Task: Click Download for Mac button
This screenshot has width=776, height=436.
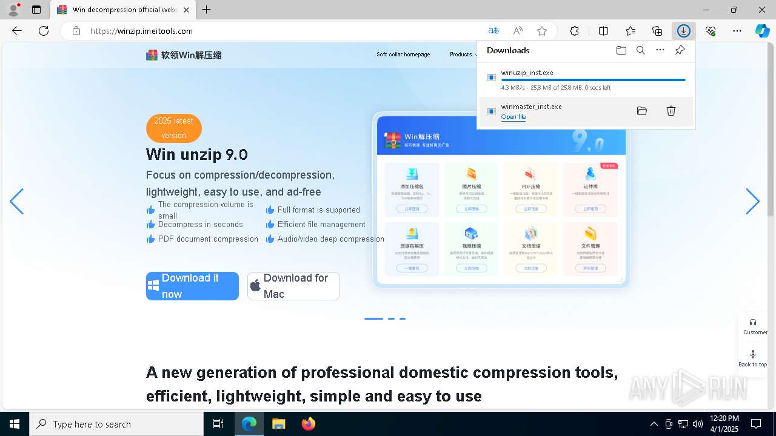Action: pos(293,286)
